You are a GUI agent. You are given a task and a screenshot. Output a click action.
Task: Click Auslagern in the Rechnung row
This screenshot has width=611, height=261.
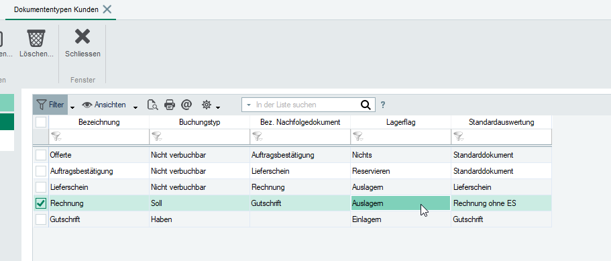click(400, 203)
